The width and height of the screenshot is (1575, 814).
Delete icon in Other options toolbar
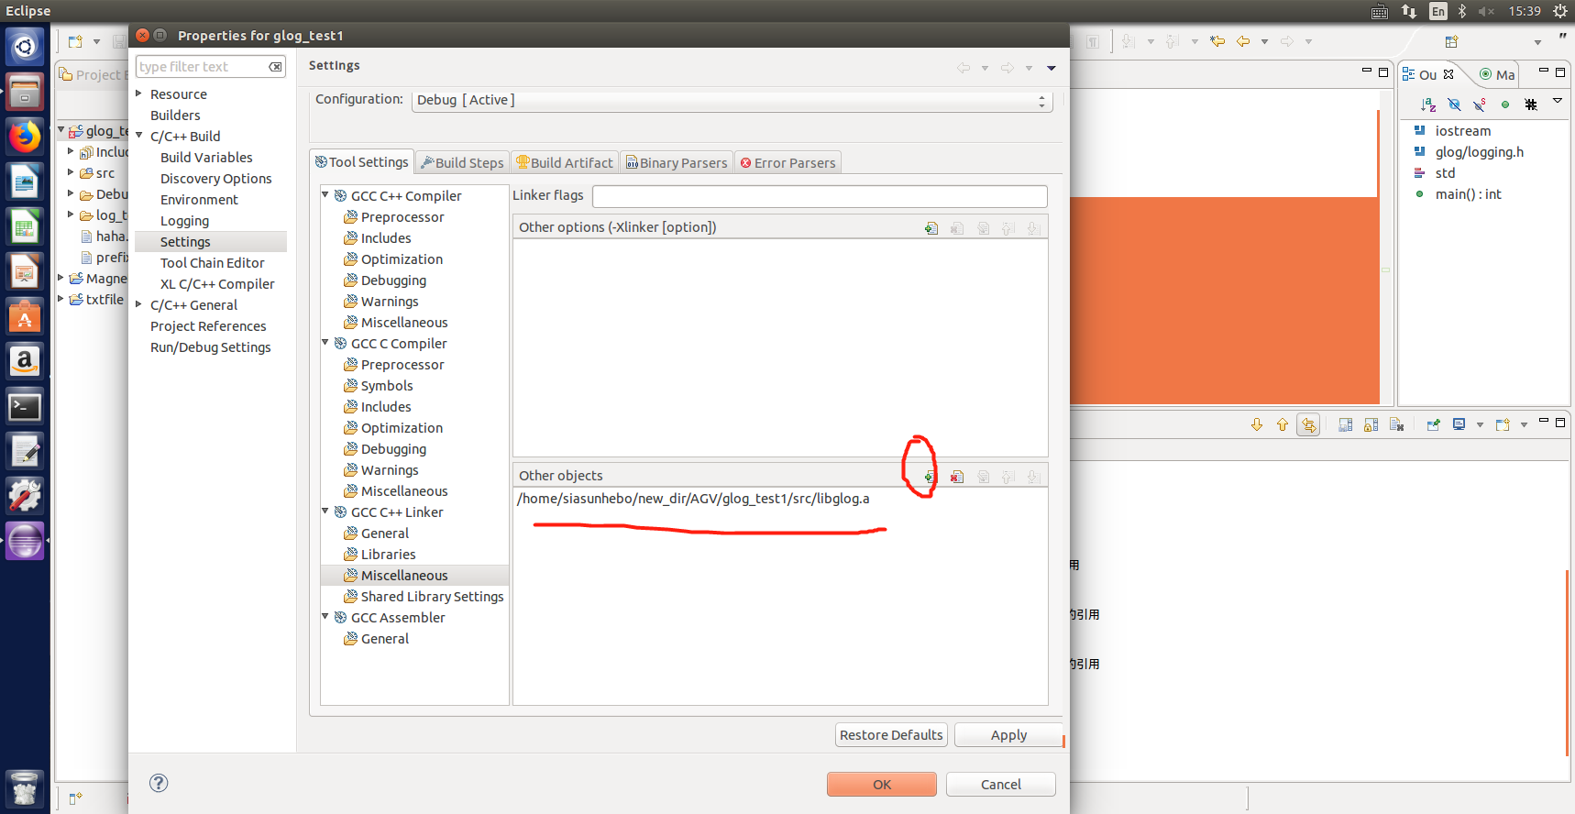pos(957,228)
